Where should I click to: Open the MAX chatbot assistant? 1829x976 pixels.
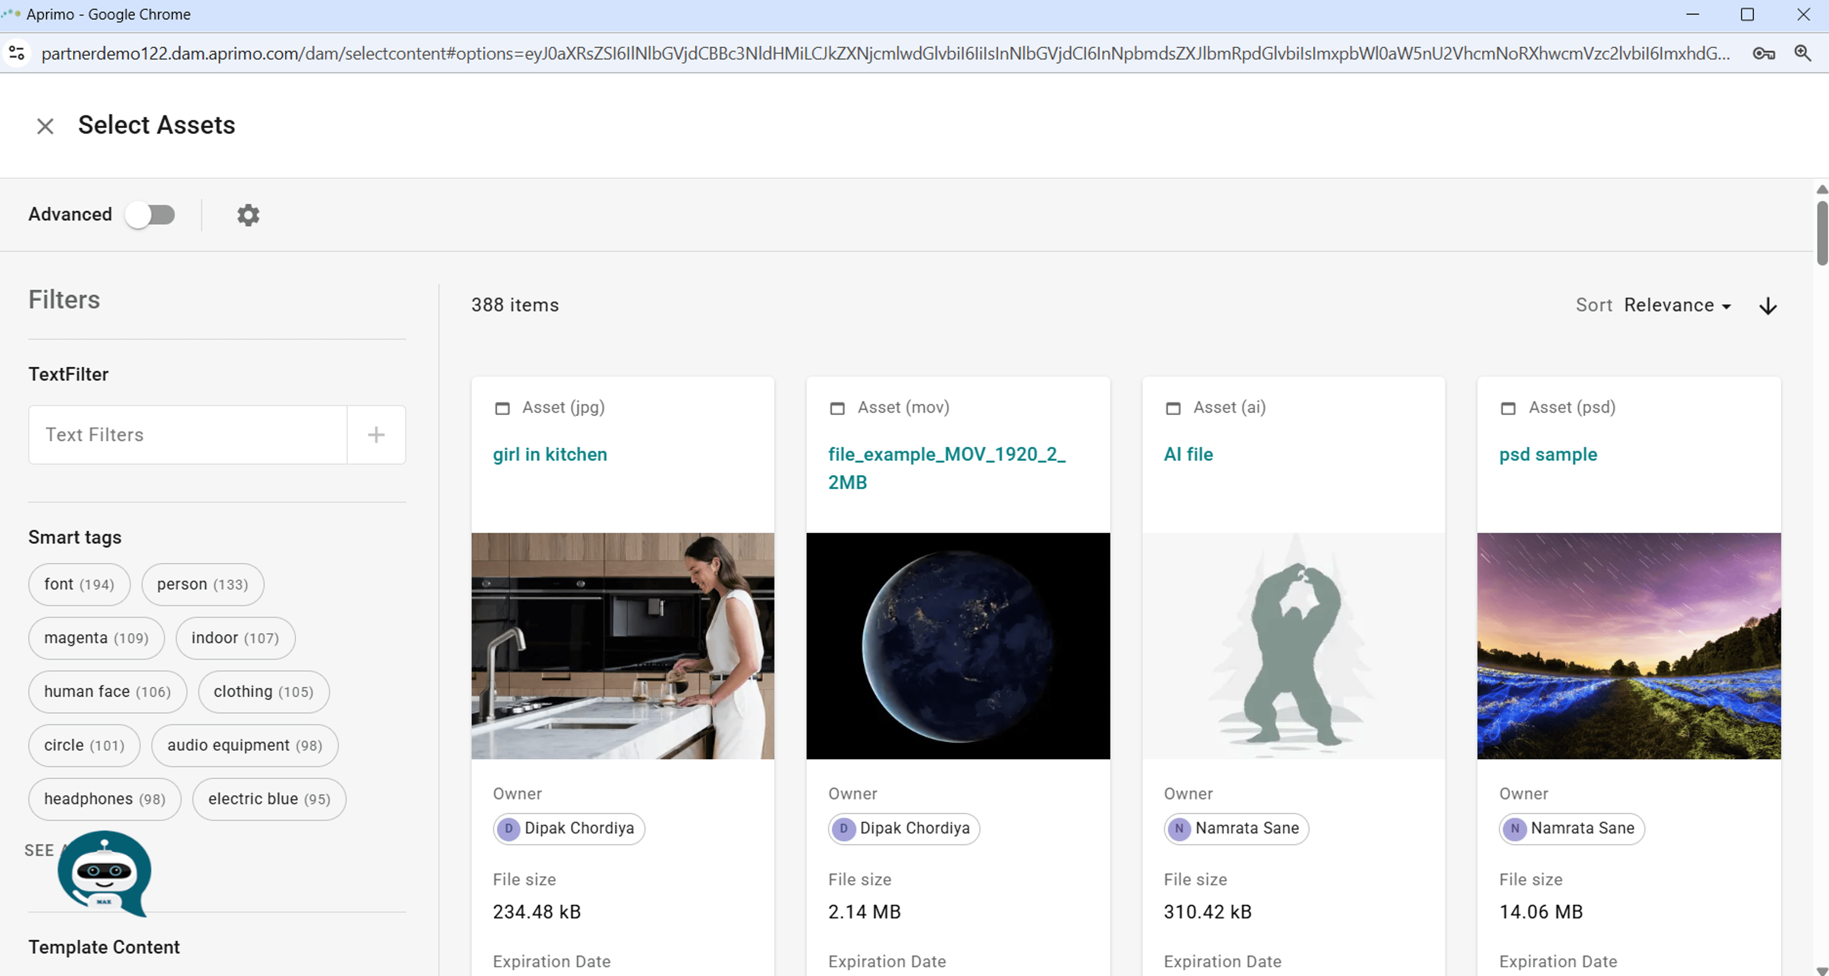click(104, 874)
